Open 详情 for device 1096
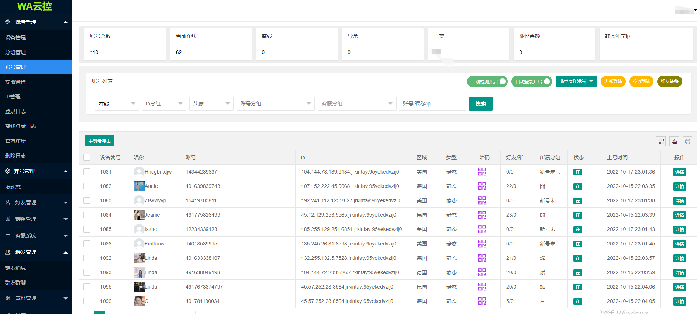 coord(680,301)
